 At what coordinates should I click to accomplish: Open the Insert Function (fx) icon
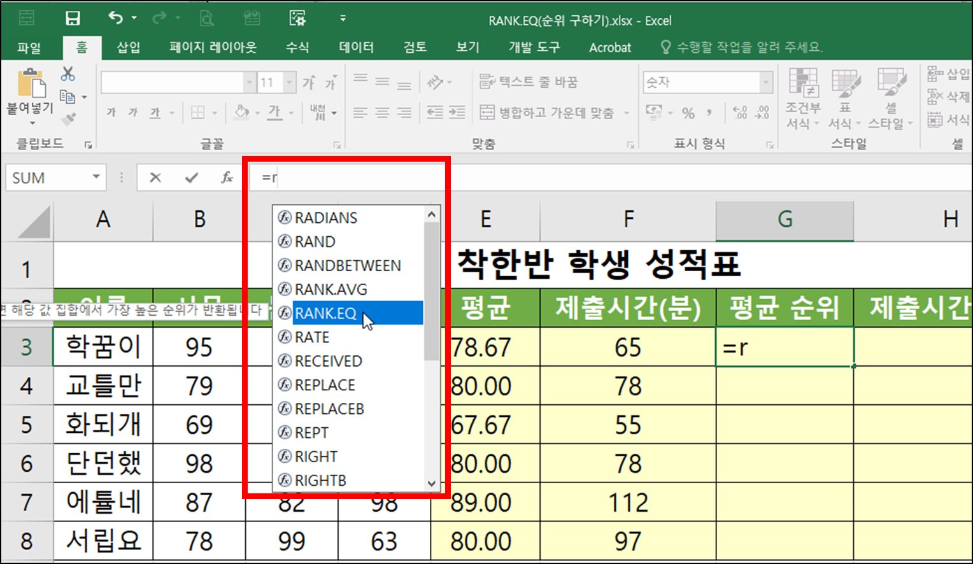coord(227,178)
